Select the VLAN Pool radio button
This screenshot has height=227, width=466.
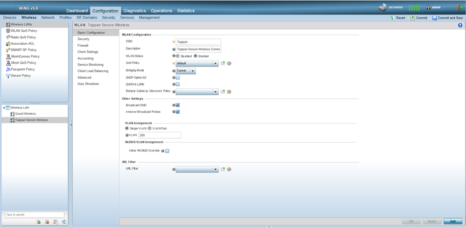coord(150,128)
